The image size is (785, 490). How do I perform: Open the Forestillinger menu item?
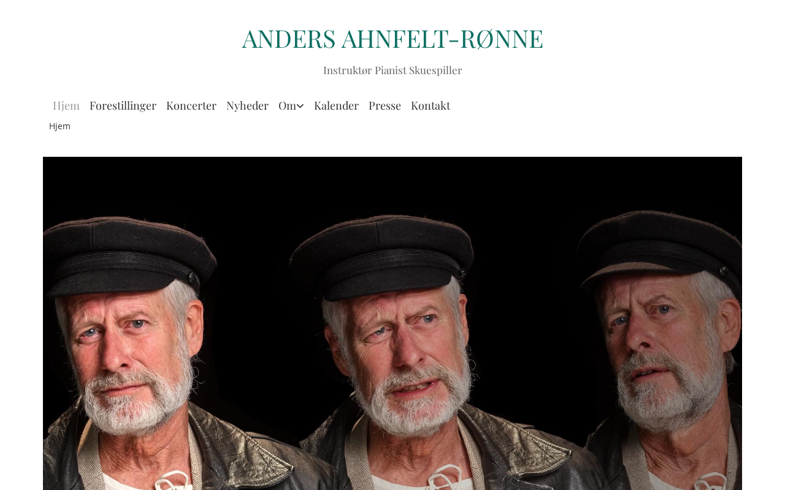click(123, 105)
